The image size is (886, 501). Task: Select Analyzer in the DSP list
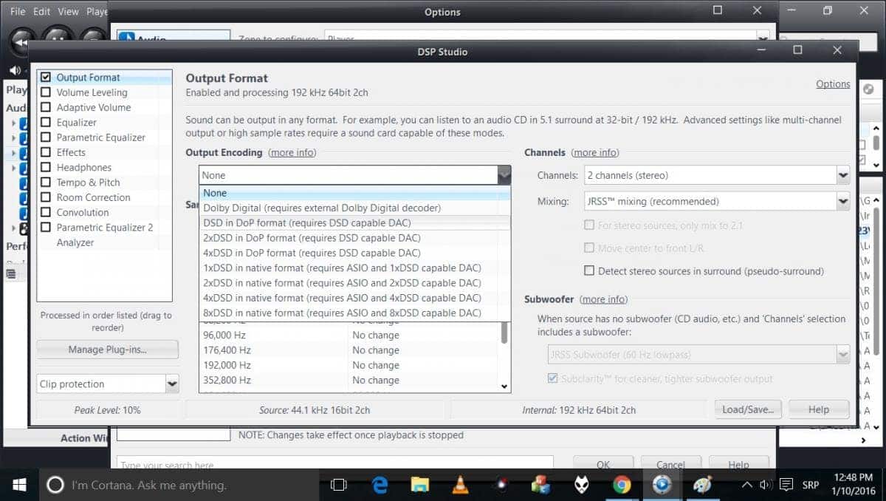75,242
